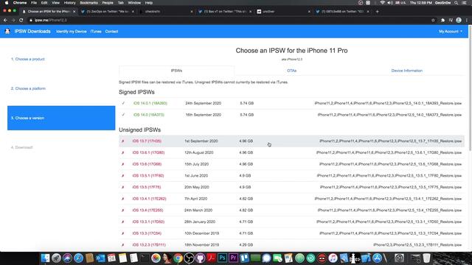This screenshot has height=265, width=472.
Task: Select step 3 Choose a version
Action: 61,118
